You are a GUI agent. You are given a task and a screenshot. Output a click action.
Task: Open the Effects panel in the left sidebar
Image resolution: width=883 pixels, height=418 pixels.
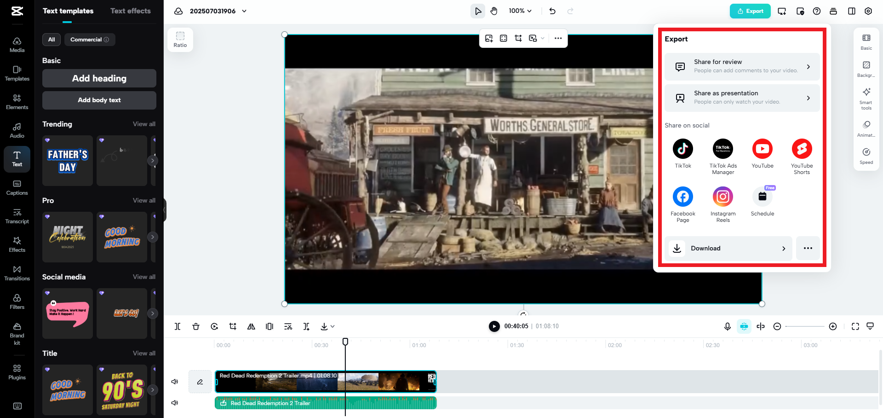click(17, 244)
